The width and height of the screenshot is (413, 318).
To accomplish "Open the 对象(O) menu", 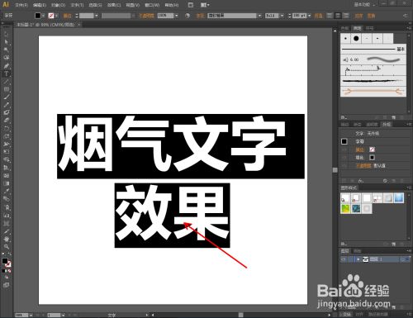I will click(59, 5).
